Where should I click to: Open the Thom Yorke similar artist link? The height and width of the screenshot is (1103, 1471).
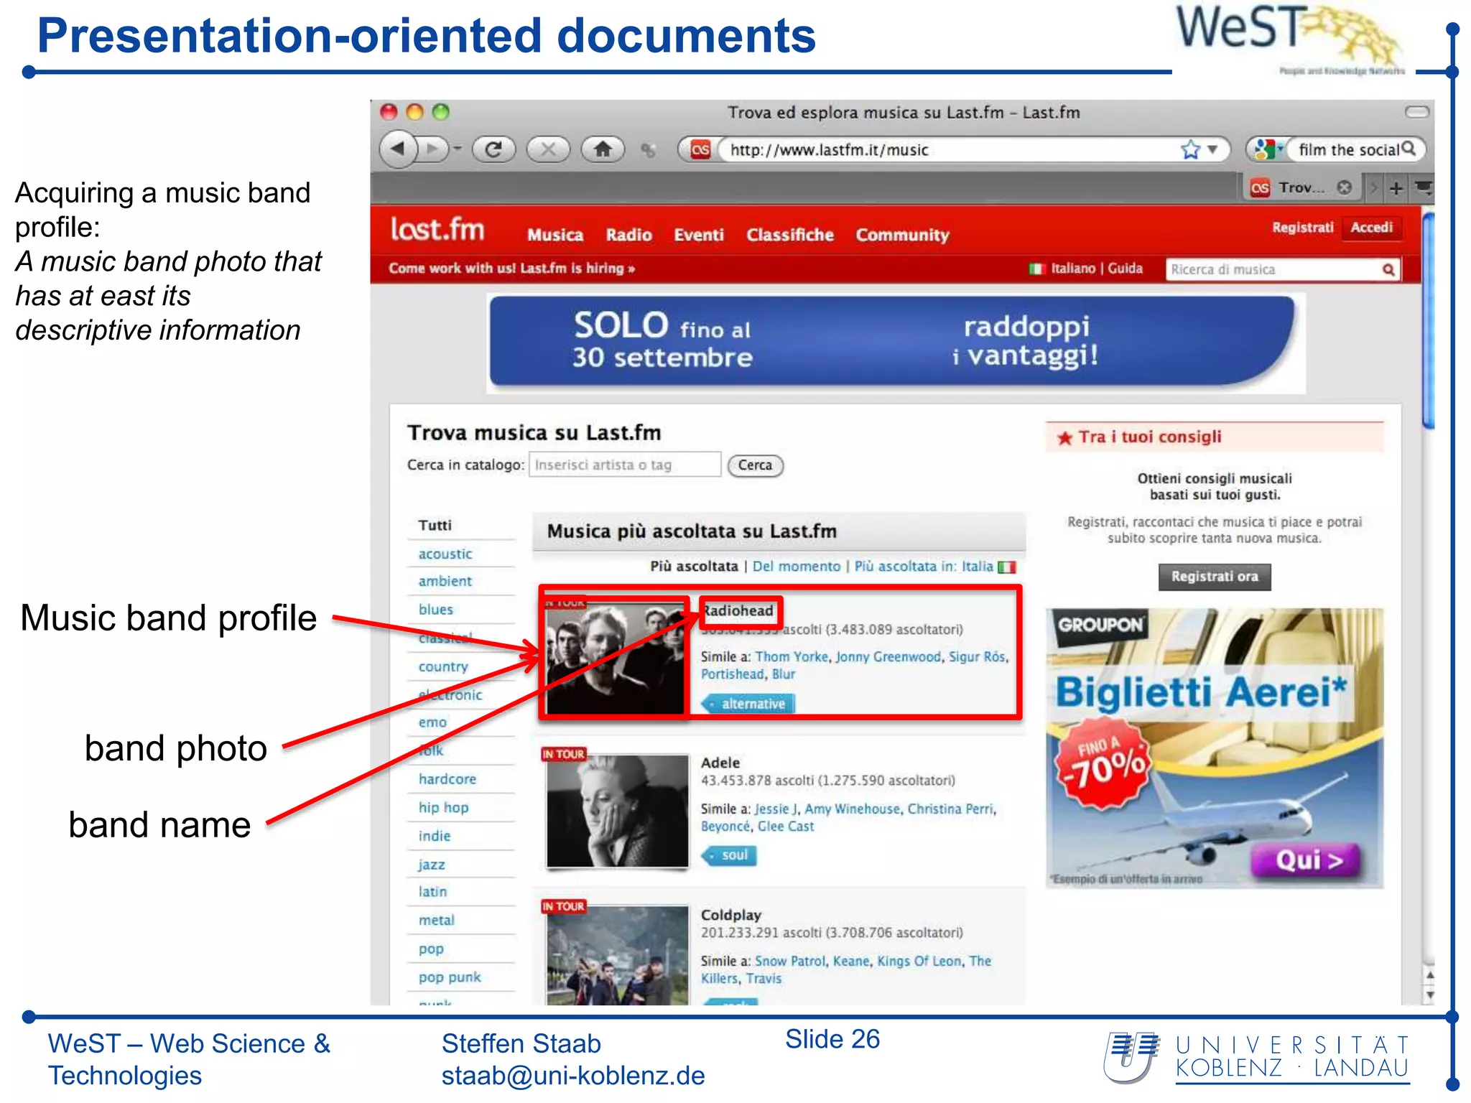pos(792,656)
